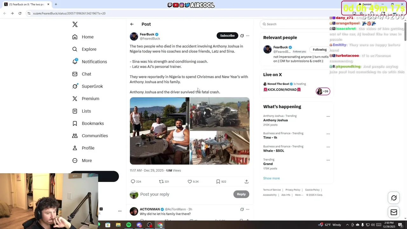Expand options for Anthony Joshua trend
The image size is (407, 229).
[x=328, y=116]
